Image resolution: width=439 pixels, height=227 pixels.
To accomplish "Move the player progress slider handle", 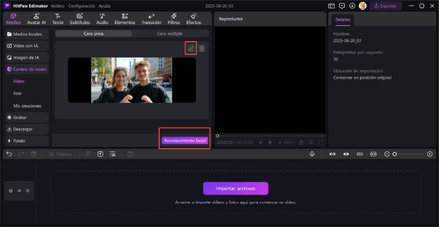I will pyautogui.click(x=217, y=136).
